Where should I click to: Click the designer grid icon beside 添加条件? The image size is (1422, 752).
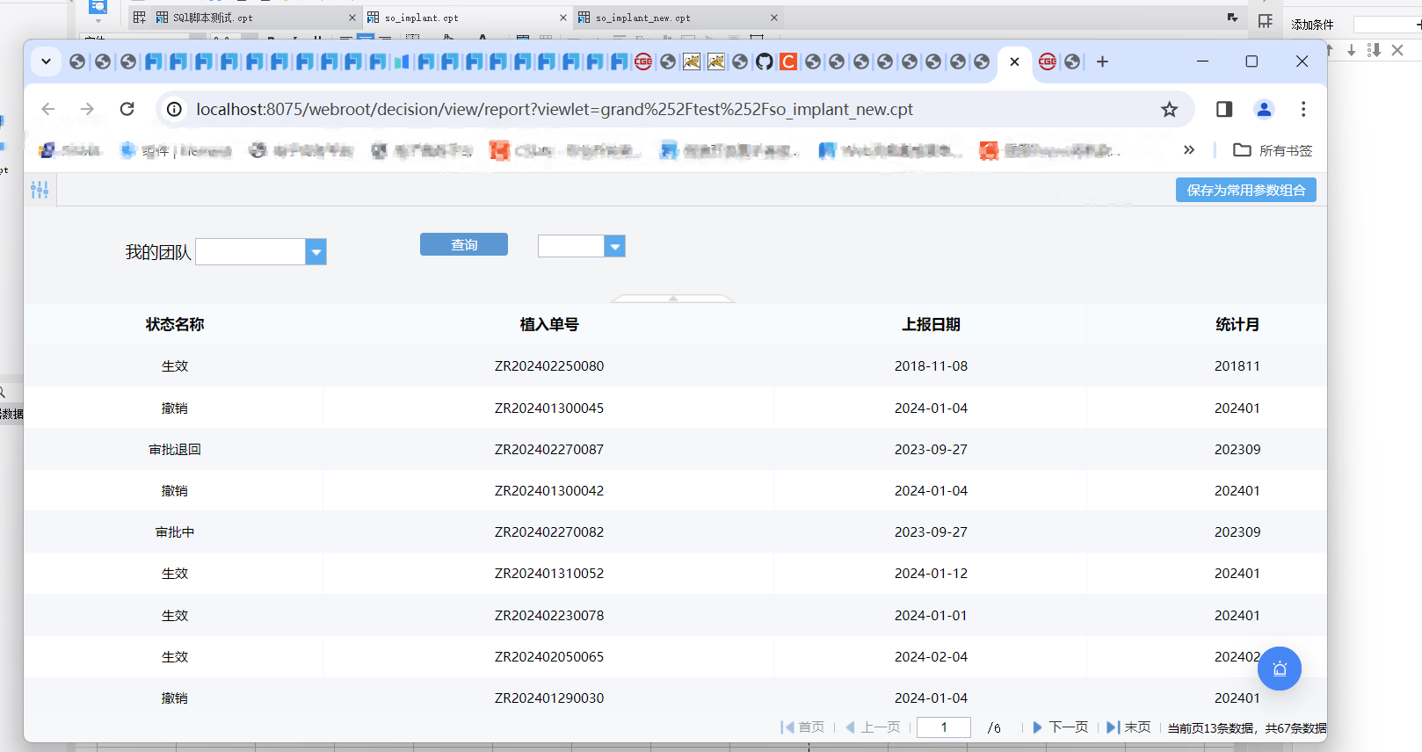(x=1266, y=21)
